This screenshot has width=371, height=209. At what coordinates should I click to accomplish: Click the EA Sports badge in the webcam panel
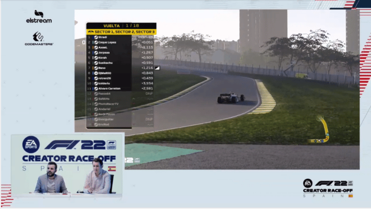pos(31,144)
